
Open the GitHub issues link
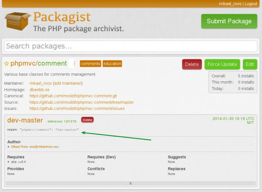77,109
